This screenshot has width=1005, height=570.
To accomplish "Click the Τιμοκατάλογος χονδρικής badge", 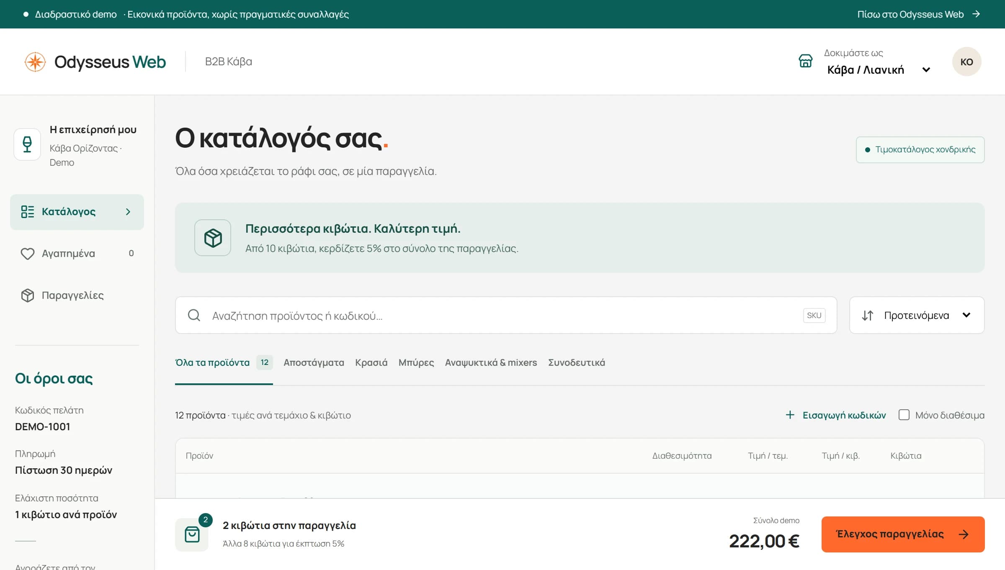I will [920, 149].
